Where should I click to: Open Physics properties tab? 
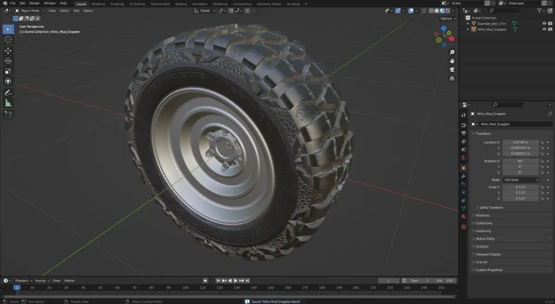tap(463, 192)
